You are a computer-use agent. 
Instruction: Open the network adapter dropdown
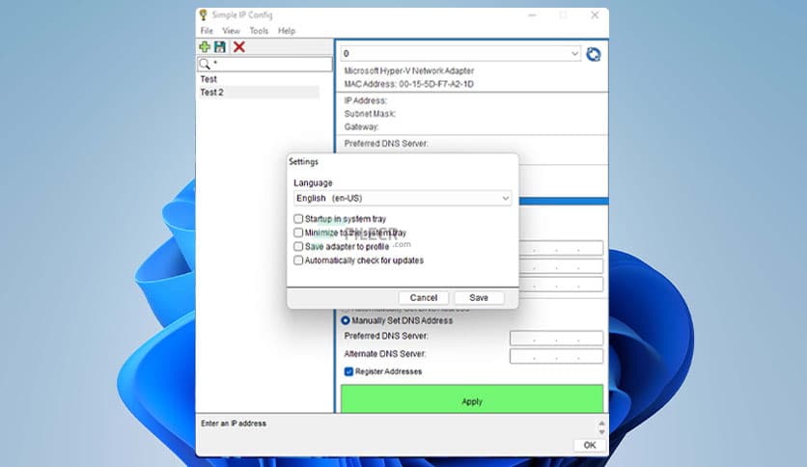(460, 53)
